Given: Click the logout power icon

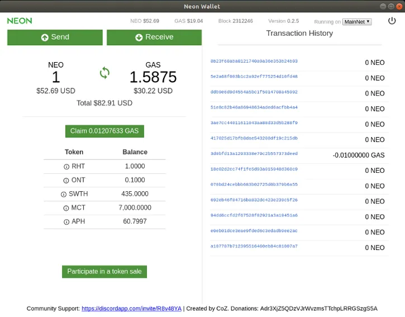Looking at the screenshot, I should pos(392,21).
